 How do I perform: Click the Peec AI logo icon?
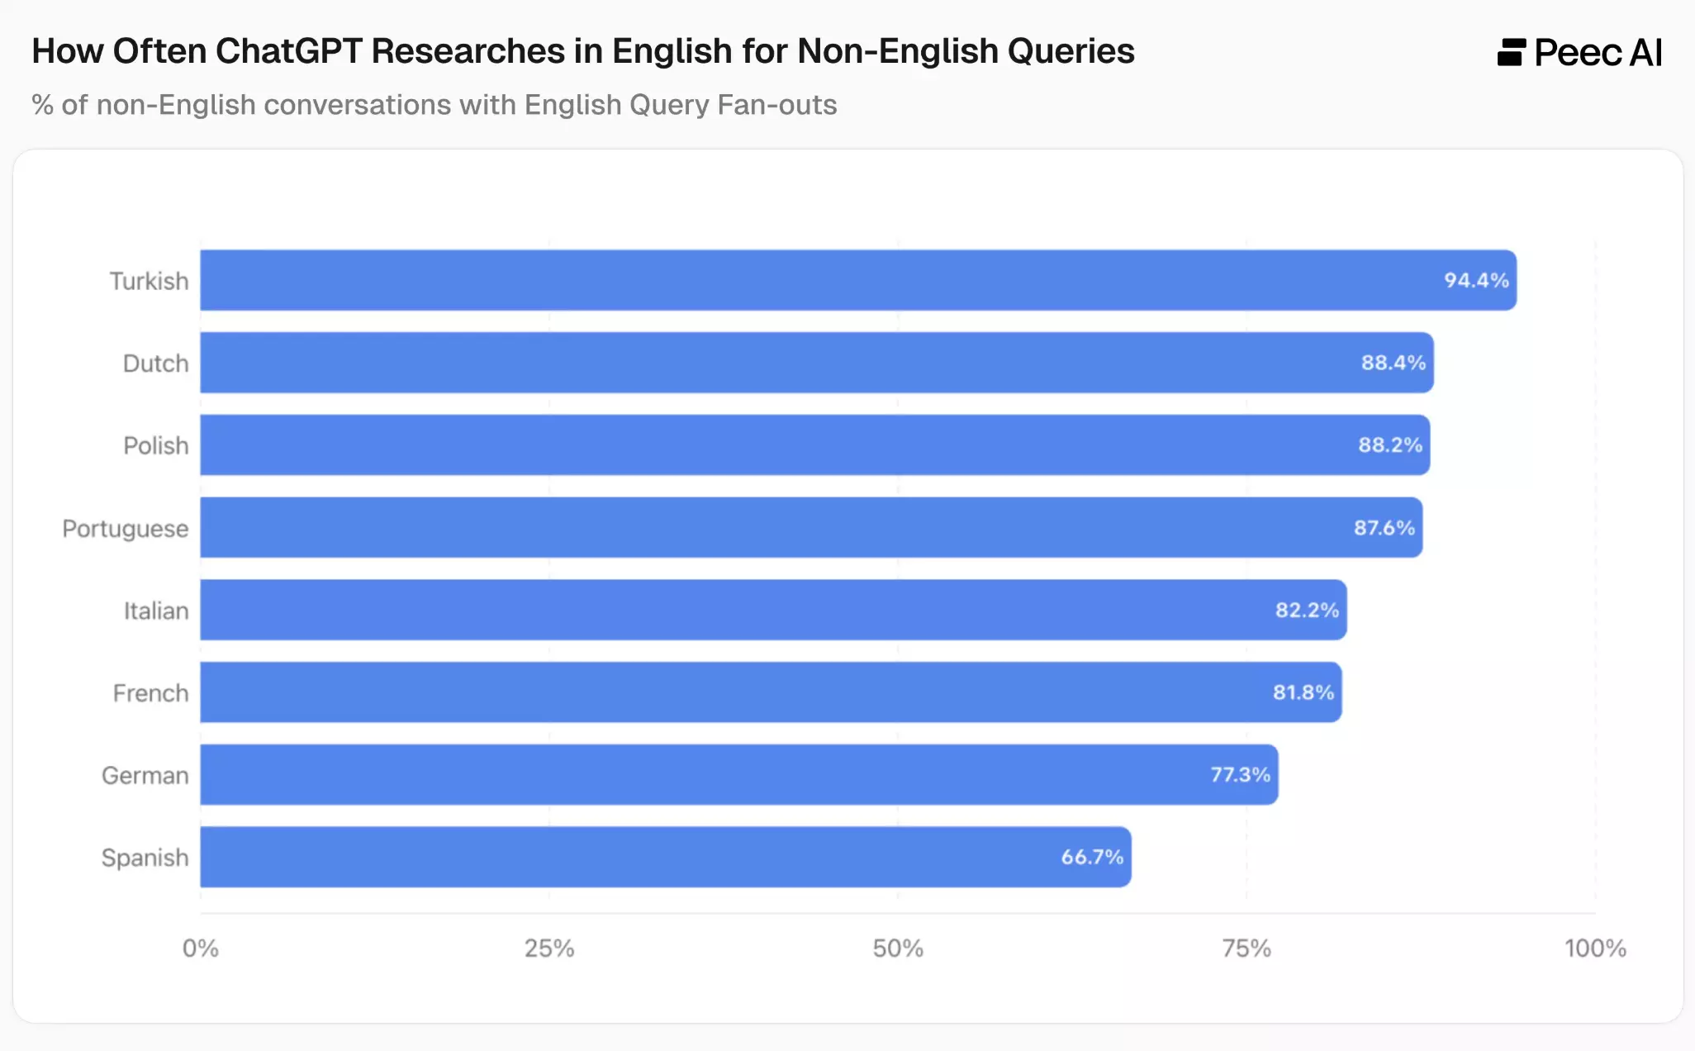1511,52
